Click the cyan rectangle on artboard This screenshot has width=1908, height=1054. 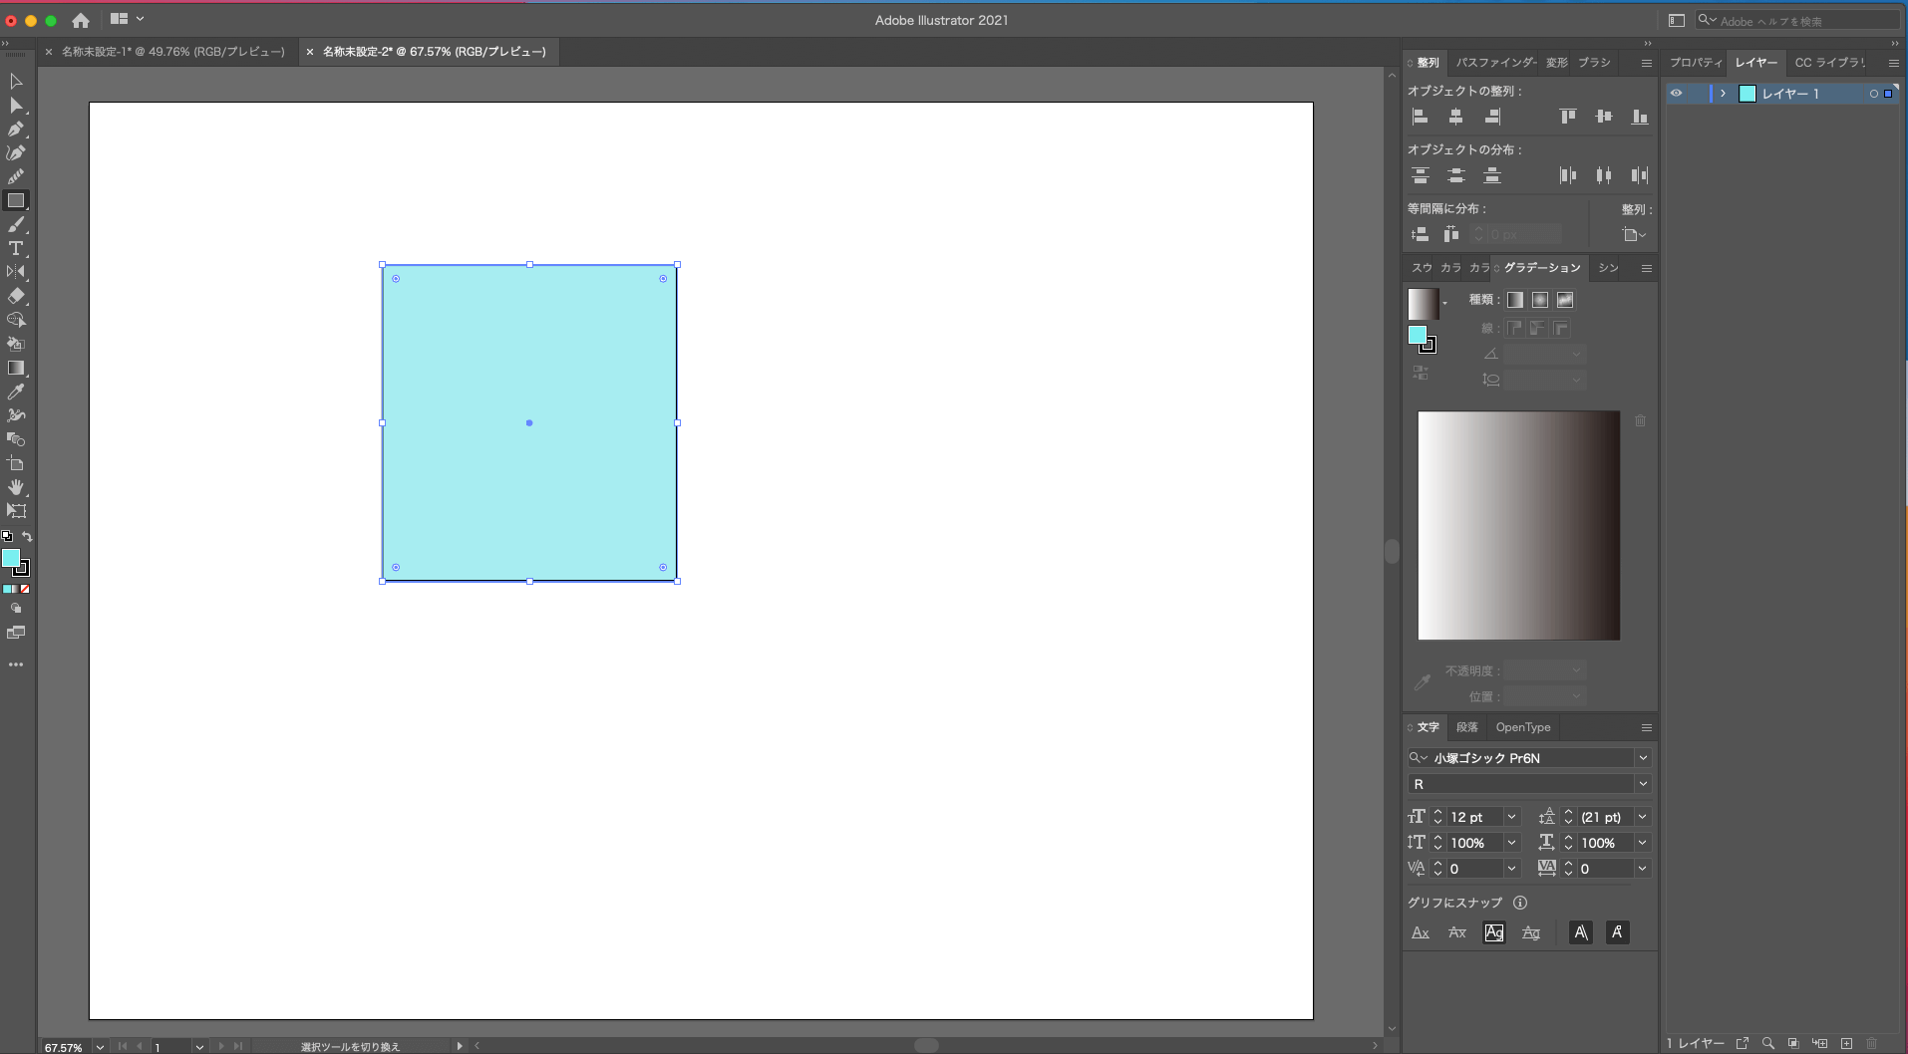tap(529, 422)
